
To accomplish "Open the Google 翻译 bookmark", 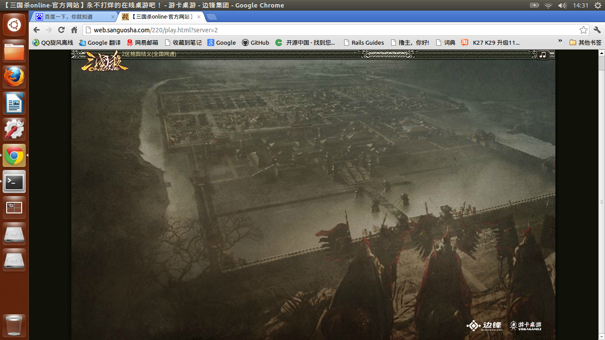I will (x=100, y=42).
